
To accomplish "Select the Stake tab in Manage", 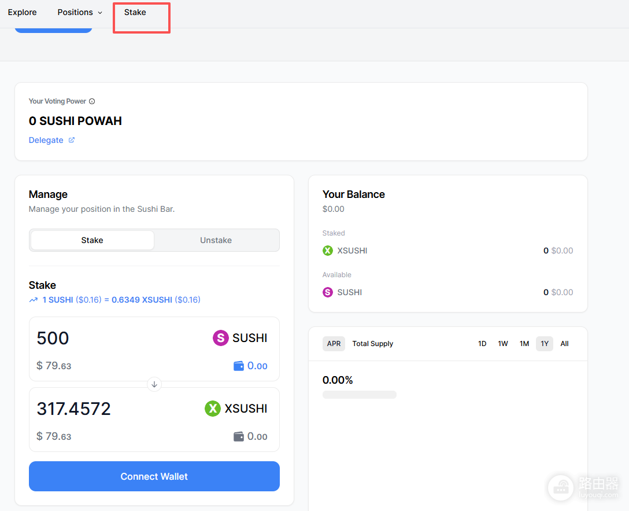I will click(92, 240).
